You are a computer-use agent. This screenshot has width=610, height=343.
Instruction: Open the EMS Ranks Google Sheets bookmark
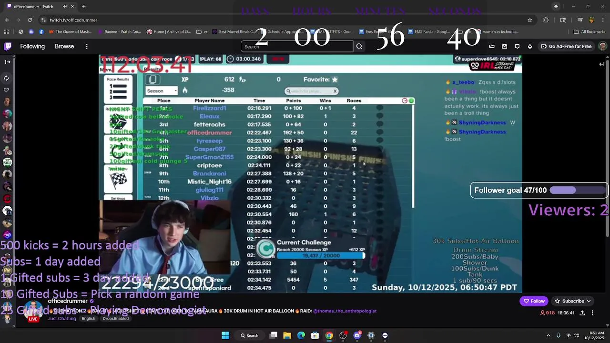429,32
